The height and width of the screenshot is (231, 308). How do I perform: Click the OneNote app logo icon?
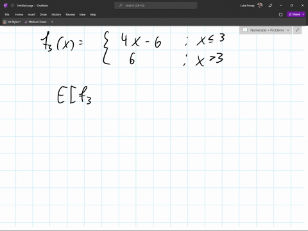(x=6, y=6)
